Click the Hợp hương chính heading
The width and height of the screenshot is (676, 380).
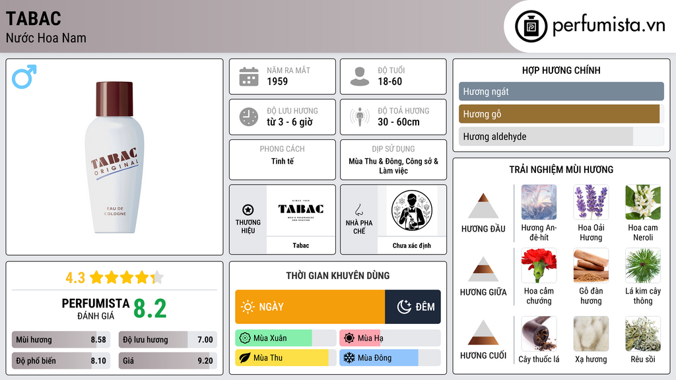pos(561,70)
